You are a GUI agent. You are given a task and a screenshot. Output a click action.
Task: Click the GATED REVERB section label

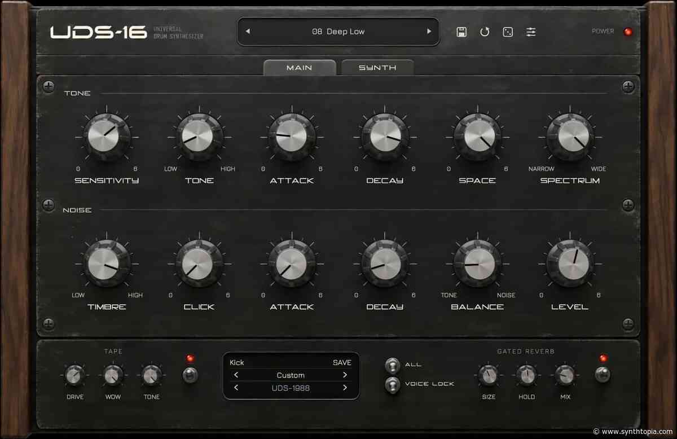tap(526, 352)
